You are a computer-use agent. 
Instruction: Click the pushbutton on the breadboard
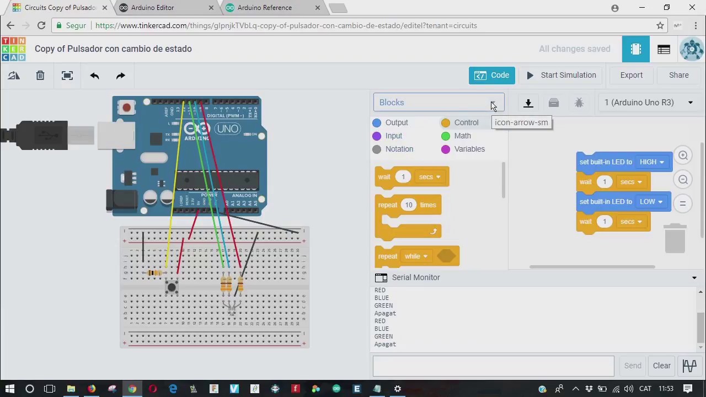click(x=172, y=287)
